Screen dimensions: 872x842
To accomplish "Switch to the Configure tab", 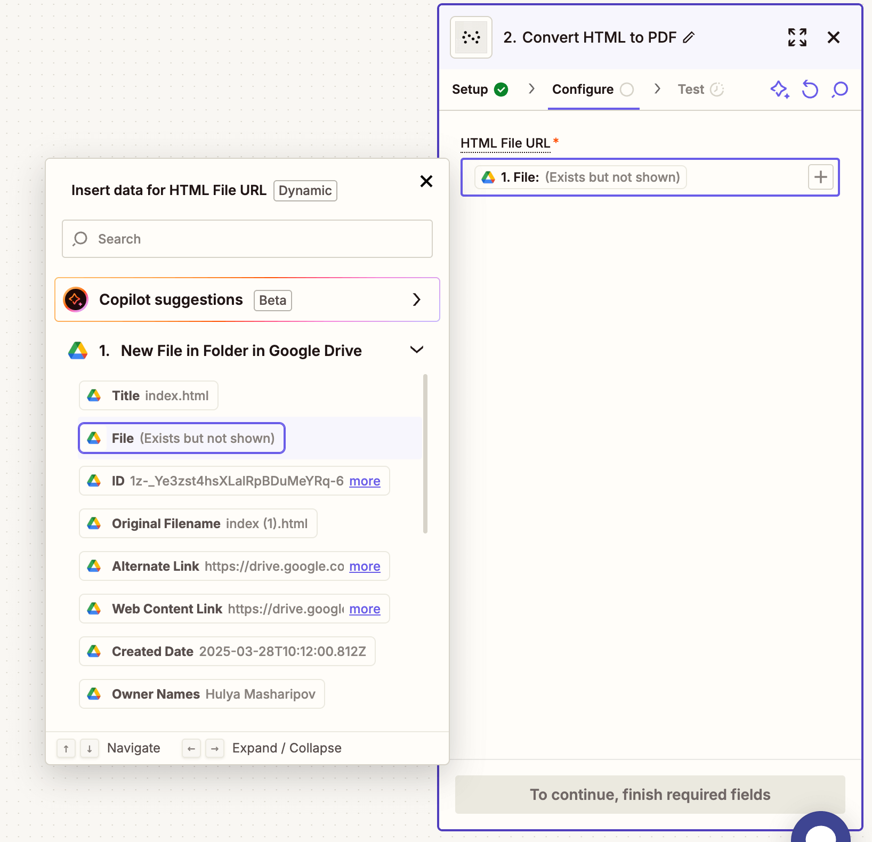I will [x=583, y=89].
